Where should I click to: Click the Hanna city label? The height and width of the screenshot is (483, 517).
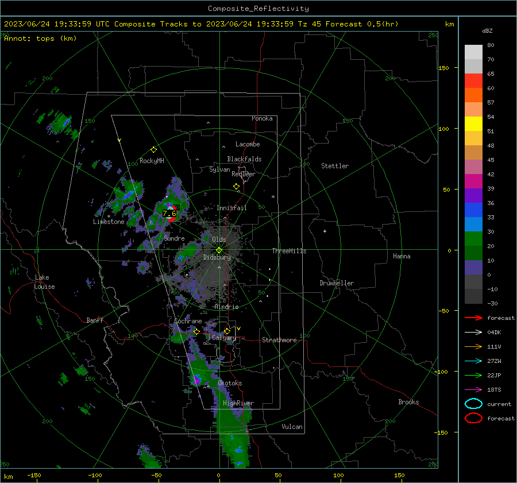click(402, 256)
